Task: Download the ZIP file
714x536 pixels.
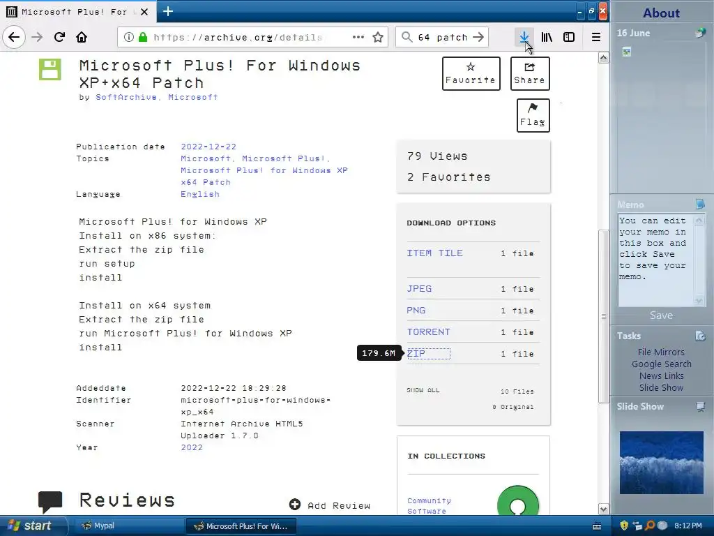Action: (416, 354)
